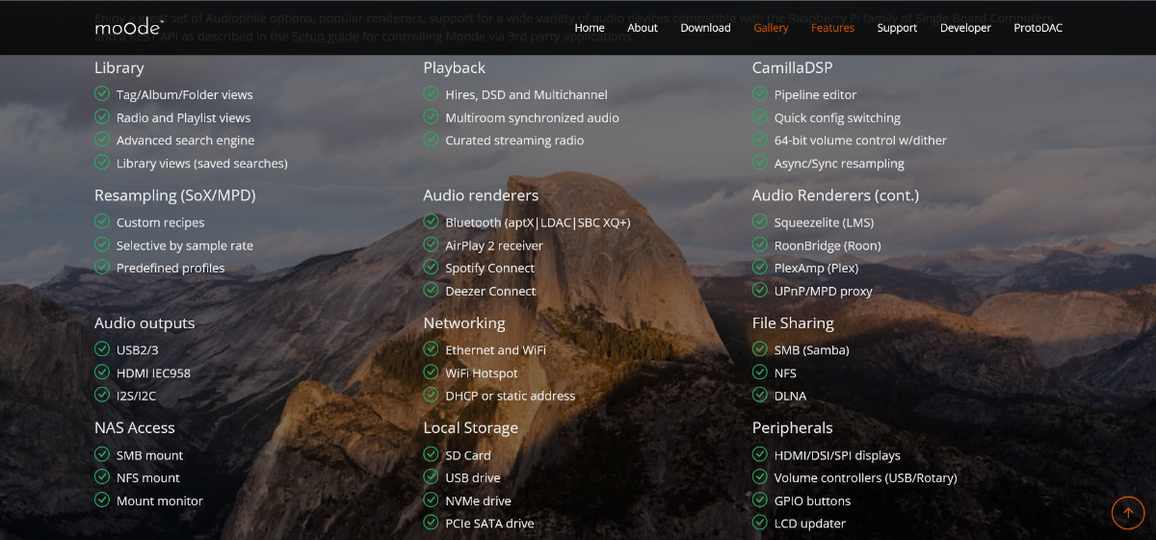Click the CamillaDSP section heading

click(x=792, y=67)
